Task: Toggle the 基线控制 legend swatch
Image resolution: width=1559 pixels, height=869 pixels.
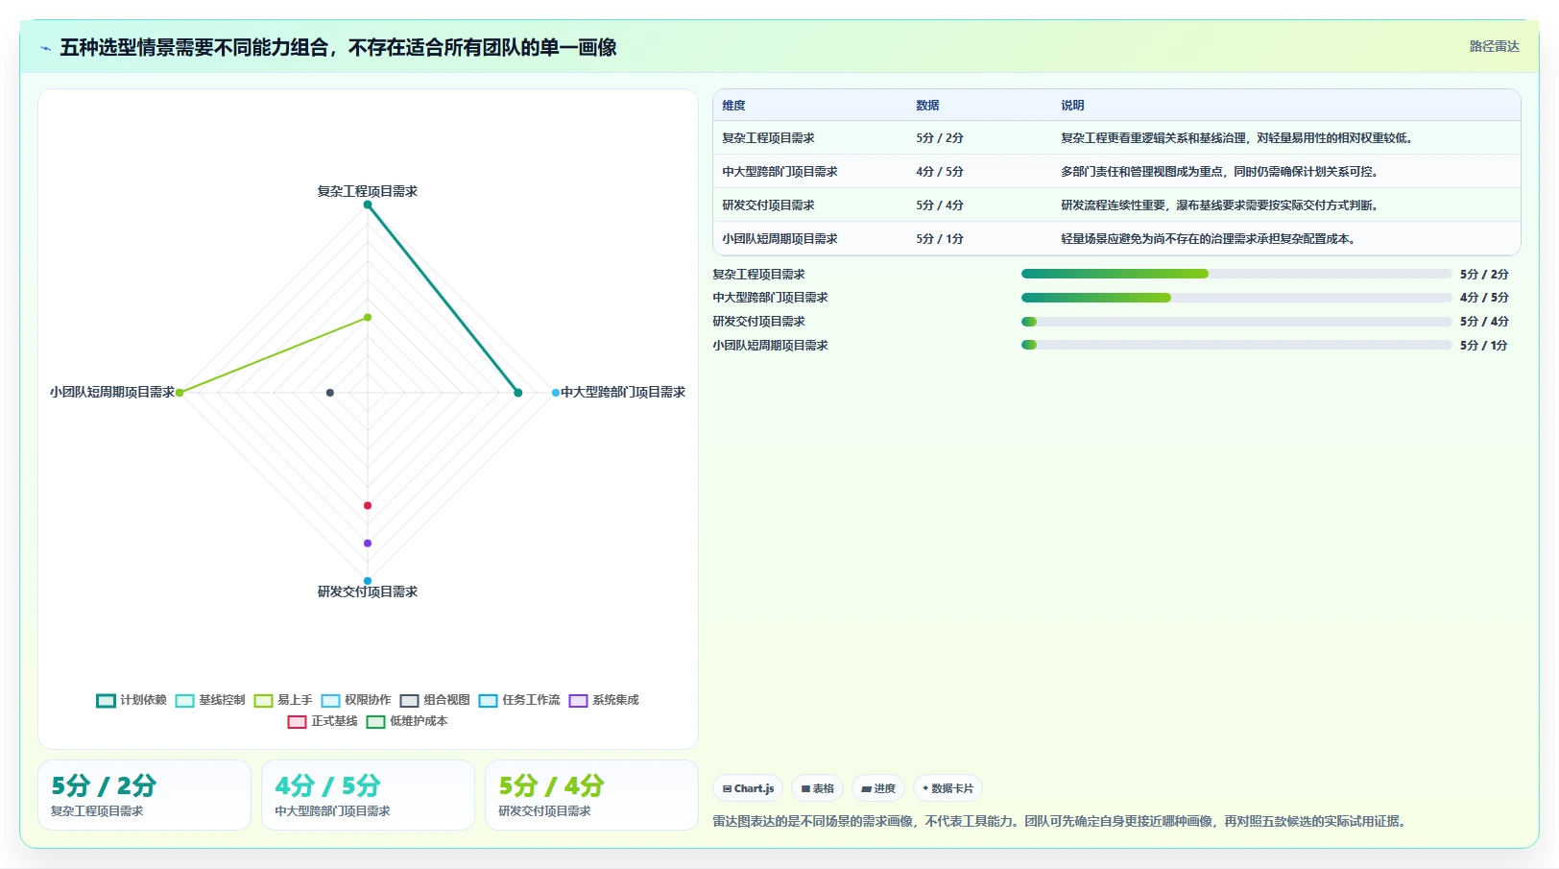Action: (x=184, y=700)
